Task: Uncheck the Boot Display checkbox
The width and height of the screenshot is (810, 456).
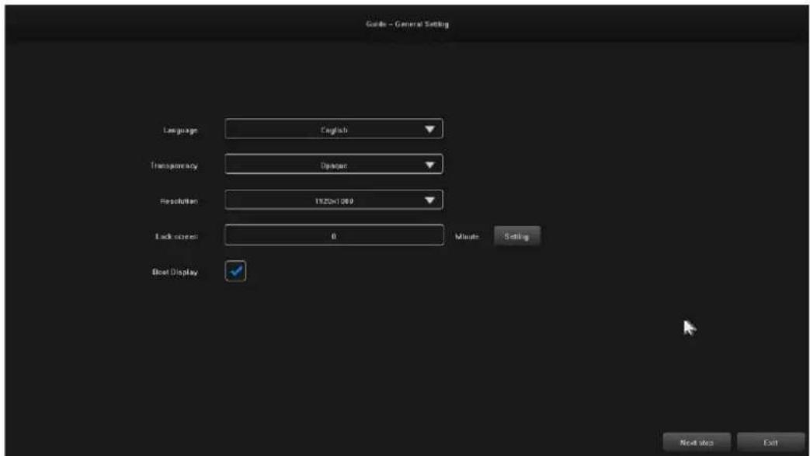Action: (x=235, y=271)
